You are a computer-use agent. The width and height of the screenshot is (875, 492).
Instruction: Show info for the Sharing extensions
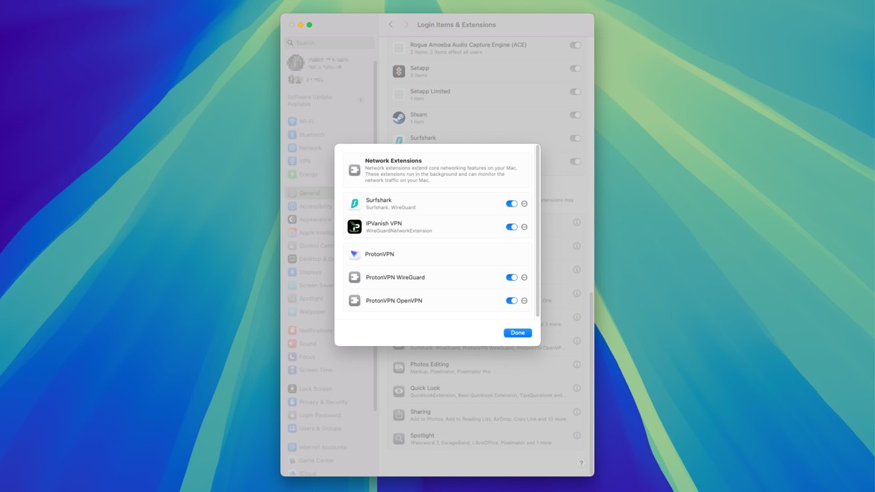(577, 412)
